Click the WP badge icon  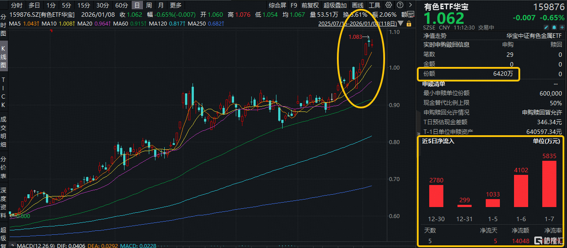(410, 15)
